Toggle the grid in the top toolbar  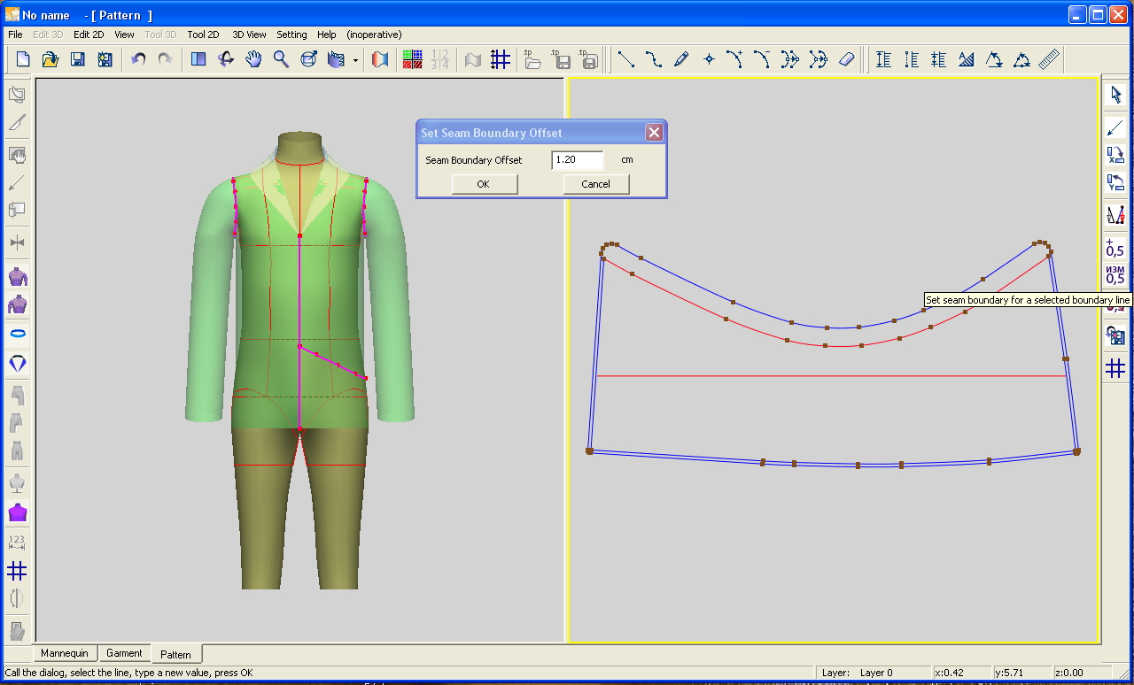click(501, 59)
